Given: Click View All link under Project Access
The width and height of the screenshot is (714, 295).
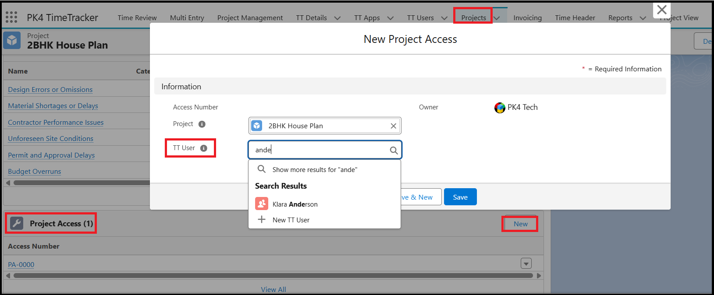Looking at the screenshot, I should pos(274,289).
